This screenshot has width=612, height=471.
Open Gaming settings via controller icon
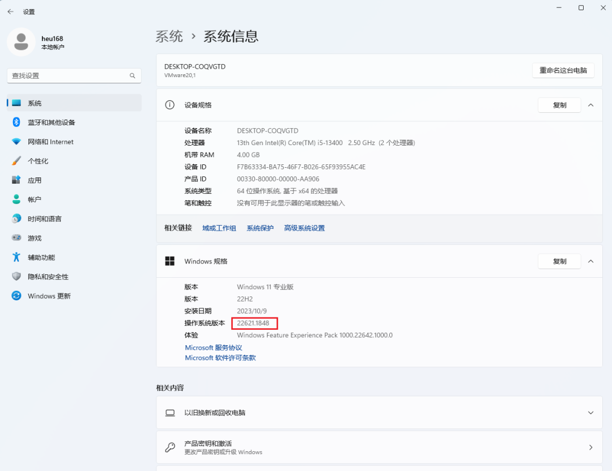point(16,237)
